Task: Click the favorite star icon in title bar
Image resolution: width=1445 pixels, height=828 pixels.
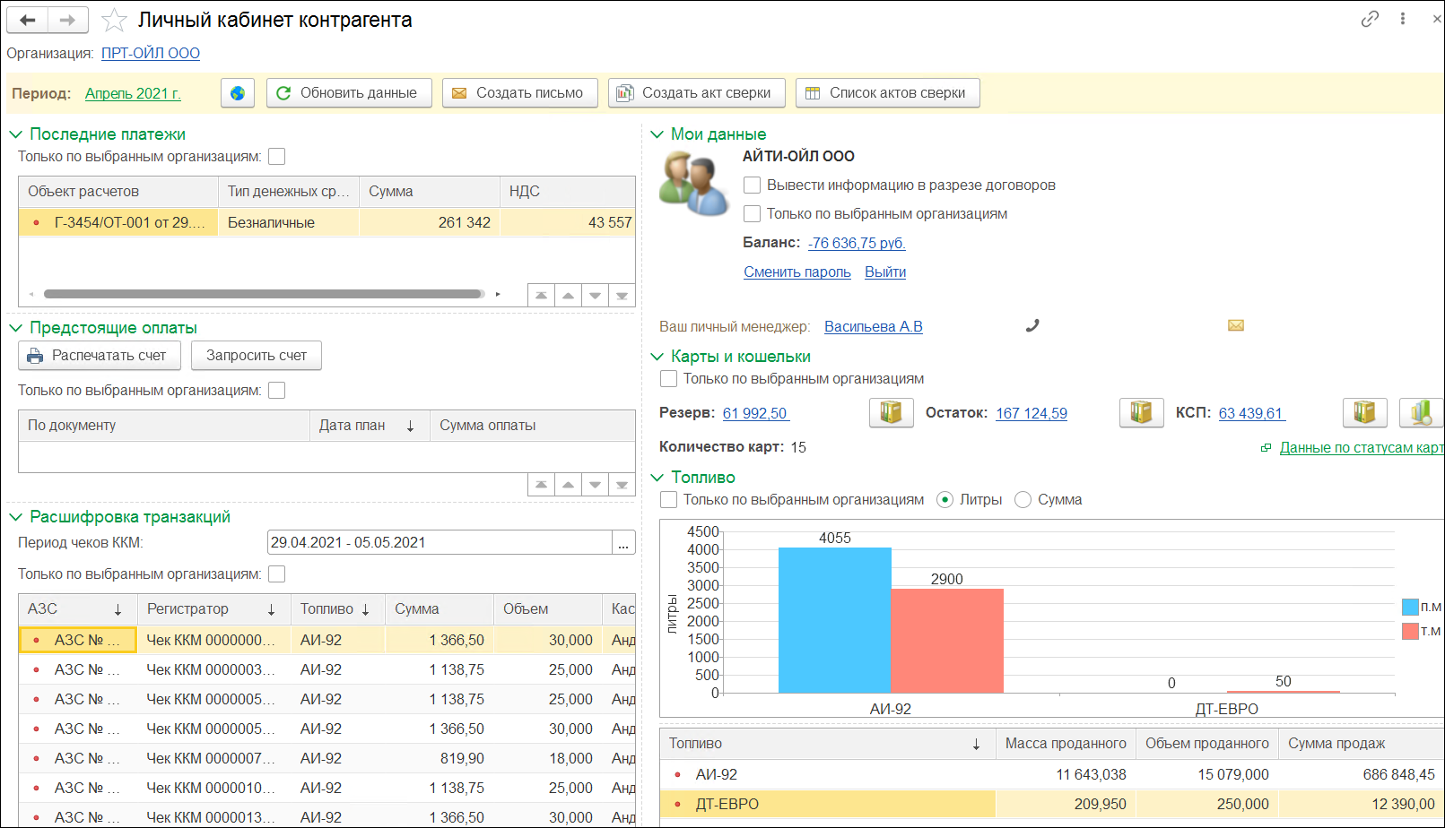Action: click(114, 20)
